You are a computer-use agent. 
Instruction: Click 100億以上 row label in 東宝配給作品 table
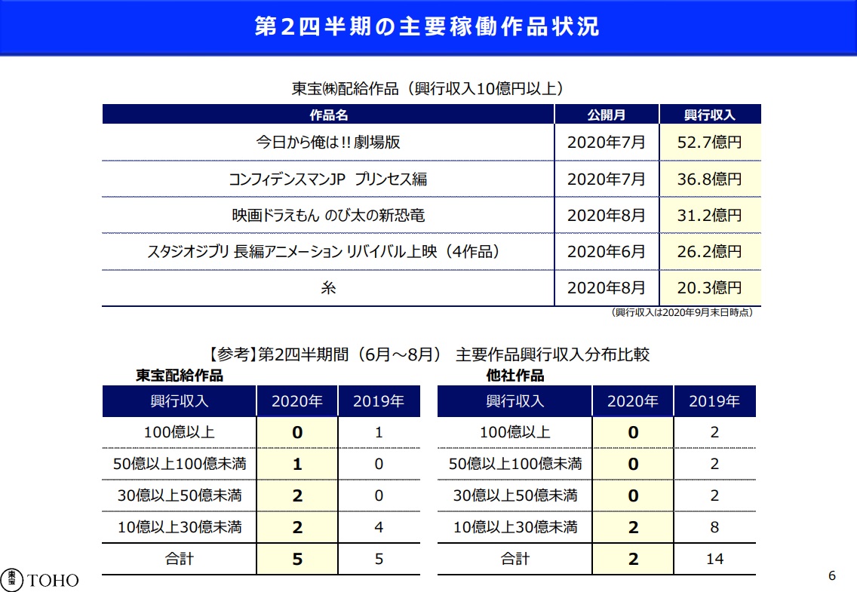(x=180, y=433)
